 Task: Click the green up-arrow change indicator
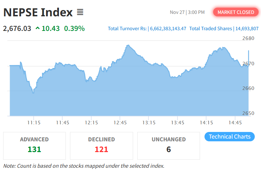point(37,28)
